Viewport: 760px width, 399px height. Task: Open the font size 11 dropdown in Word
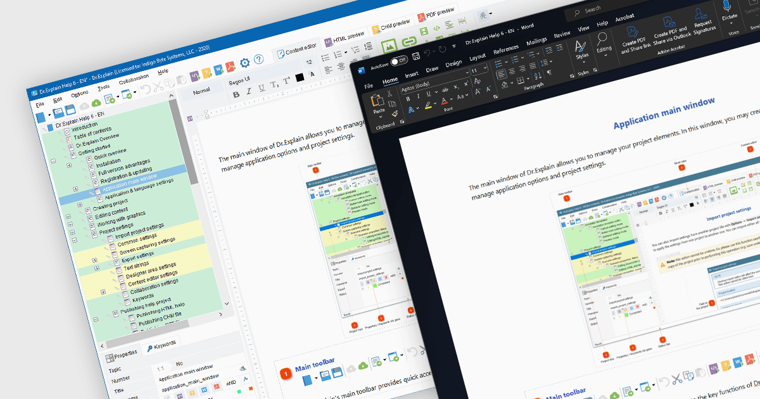(x=479, y=70)
